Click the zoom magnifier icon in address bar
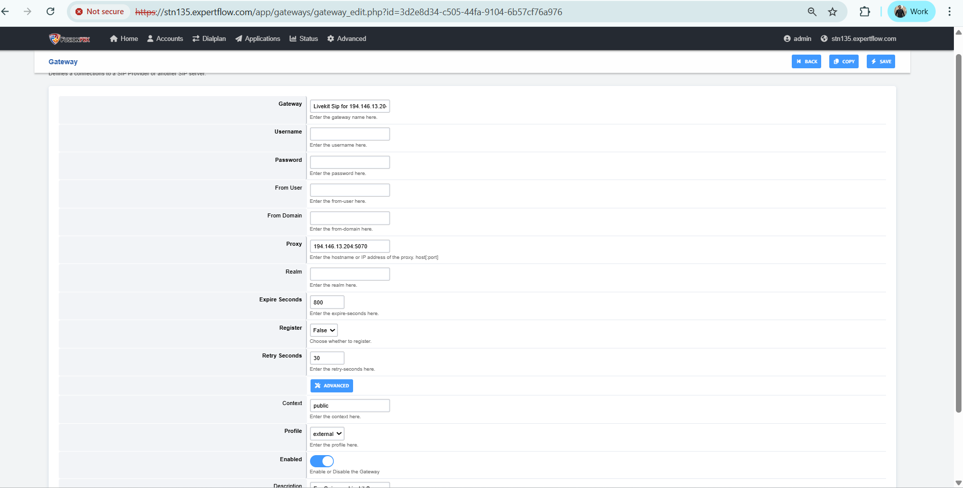Image resolution: width=963 pixels, height=488 pixels. [812, 12]
